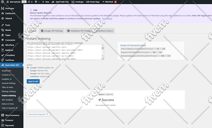Screen dimensions: 212x128
Task: Click the Complianz checkmark icon
Action: 2,55
